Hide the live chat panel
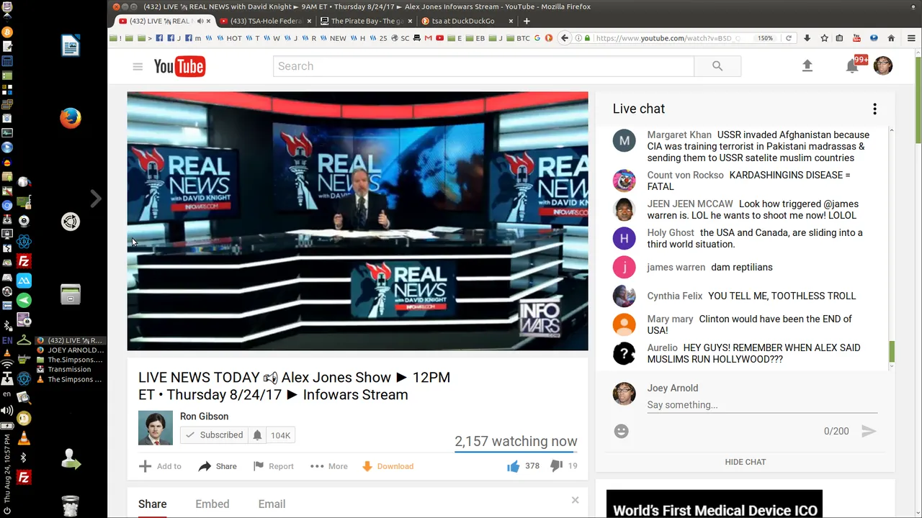922x518 pixels. click(x=746, y=462)
